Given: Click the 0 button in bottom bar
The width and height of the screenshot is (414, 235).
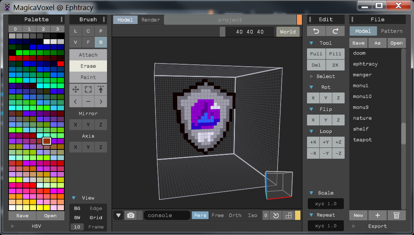Looking at the screenshot, I should 266,216.
